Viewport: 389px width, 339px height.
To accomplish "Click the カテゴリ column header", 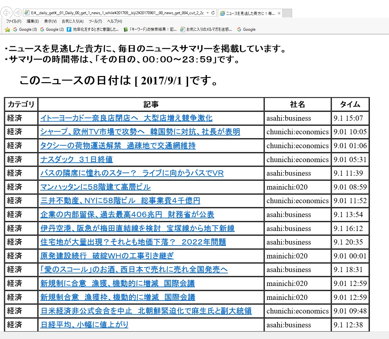I will coord(21,104).
